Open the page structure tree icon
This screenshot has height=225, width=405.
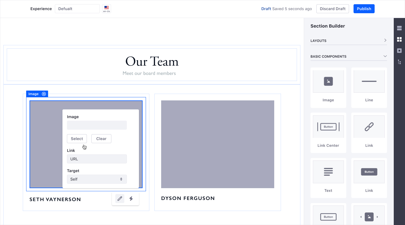399,62
